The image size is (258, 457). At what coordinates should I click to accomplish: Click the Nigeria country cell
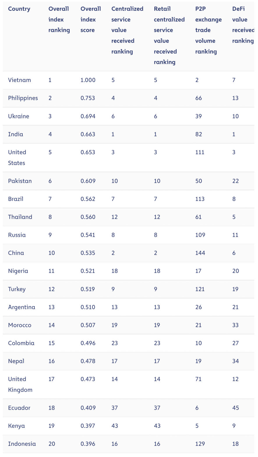tap(18, 271)
